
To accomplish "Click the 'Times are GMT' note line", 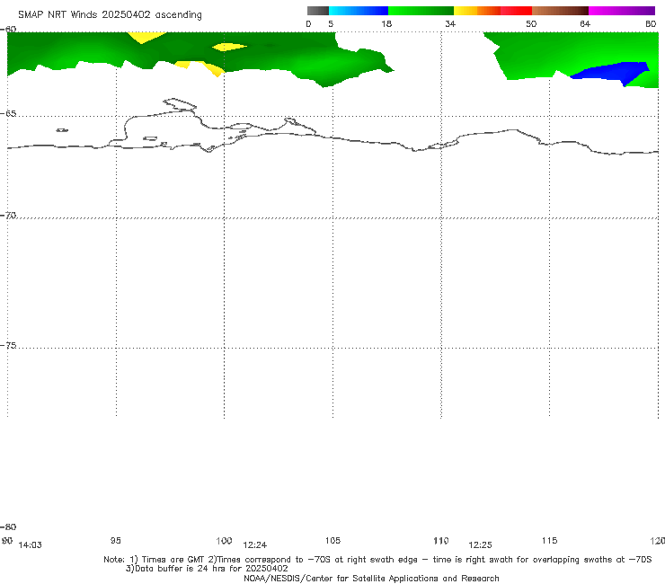I will point(377,560).
